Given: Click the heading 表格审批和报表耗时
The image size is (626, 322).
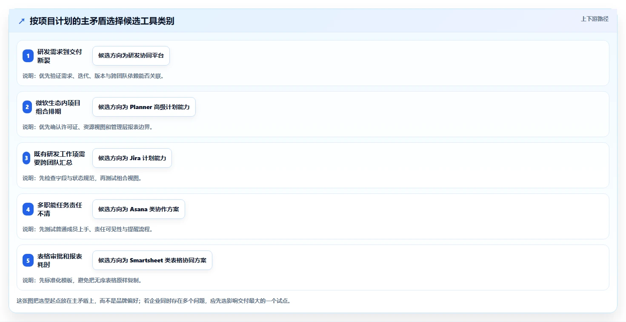Looking at the screenshot, I should (x=60, y=260).
